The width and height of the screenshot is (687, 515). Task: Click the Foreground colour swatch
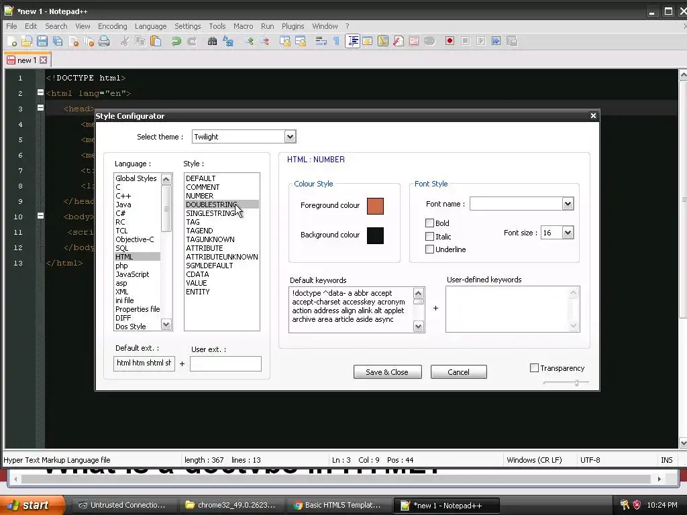click(375, 206)
